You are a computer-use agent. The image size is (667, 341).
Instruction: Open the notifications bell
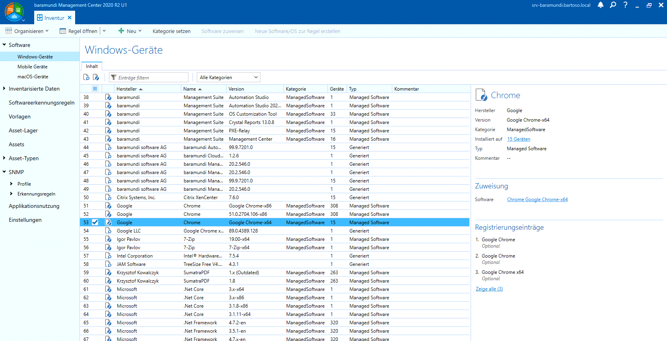tap(601, 5)
